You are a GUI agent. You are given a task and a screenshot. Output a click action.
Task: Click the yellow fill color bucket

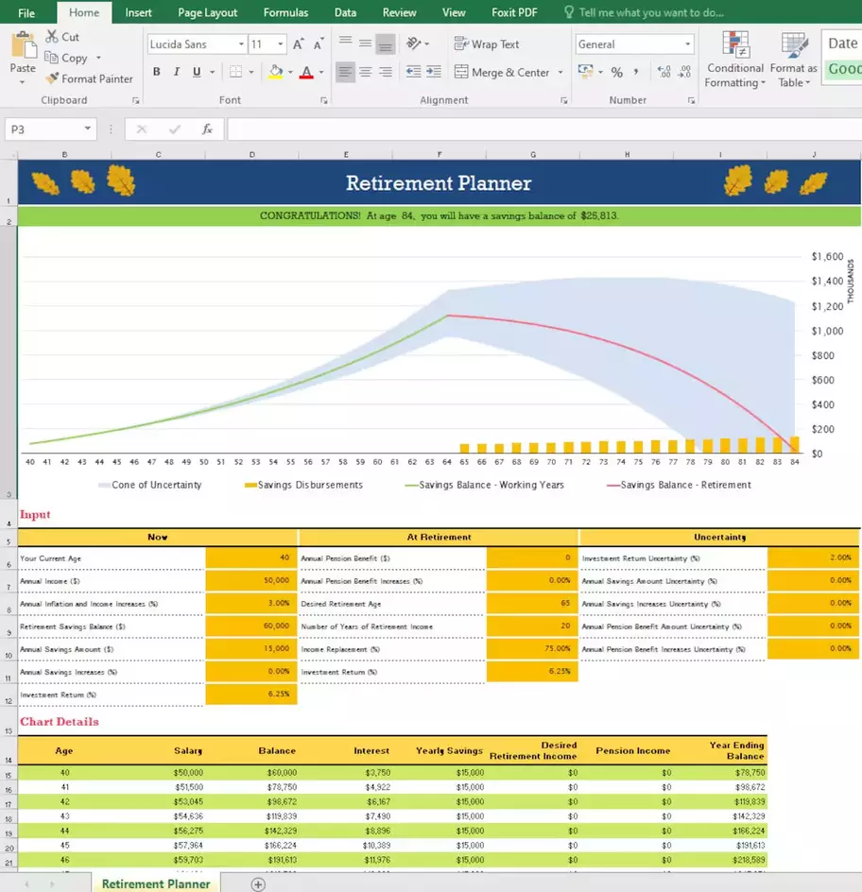pyautogui.click(x=275, y=73)
